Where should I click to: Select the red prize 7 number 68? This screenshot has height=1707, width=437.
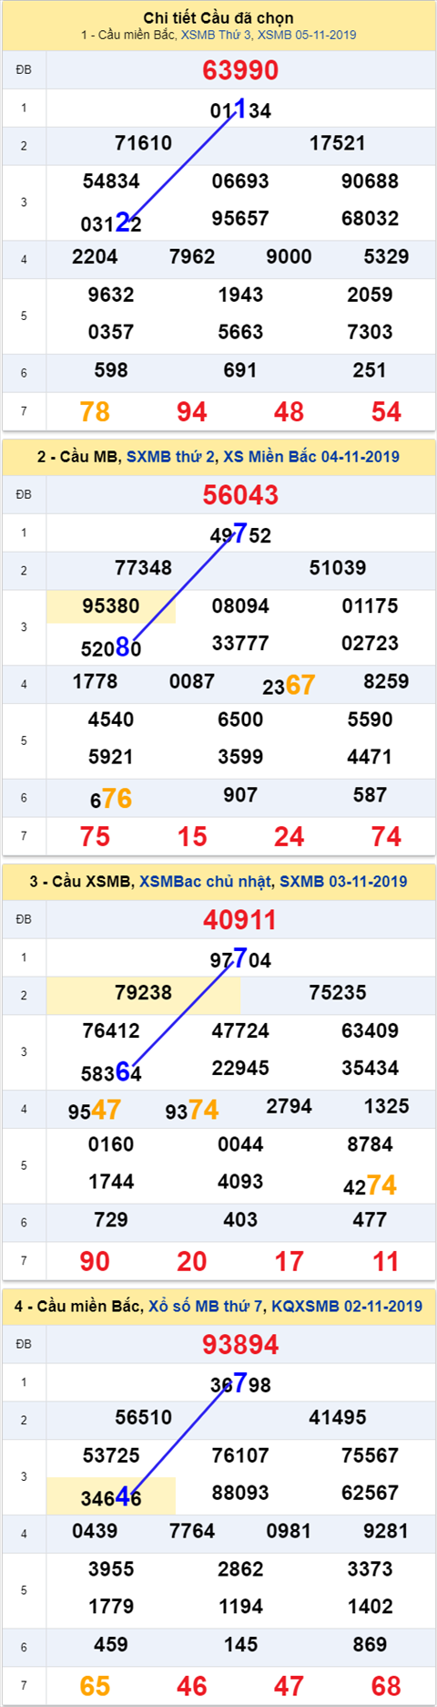click(386, 1687)
